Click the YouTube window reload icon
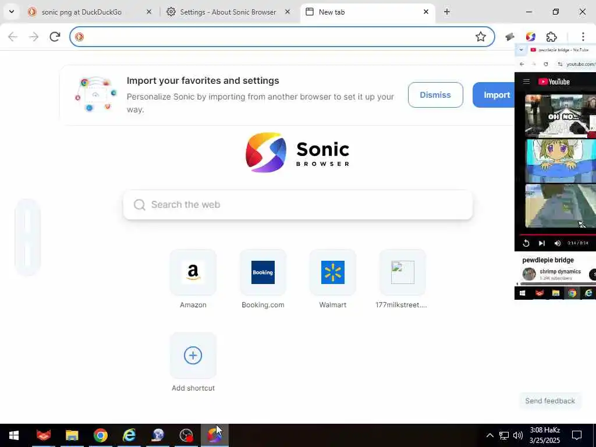 click(546, 64)
